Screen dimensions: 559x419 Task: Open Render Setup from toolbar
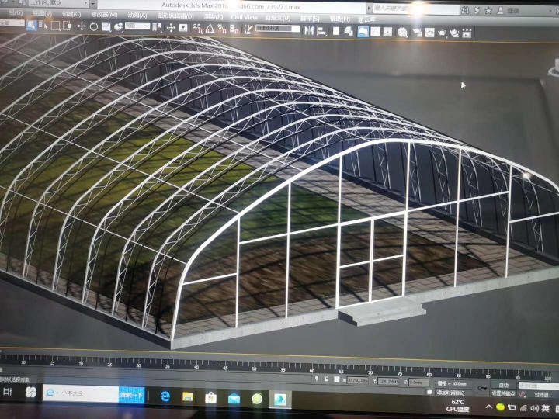(x=416, y=33)
